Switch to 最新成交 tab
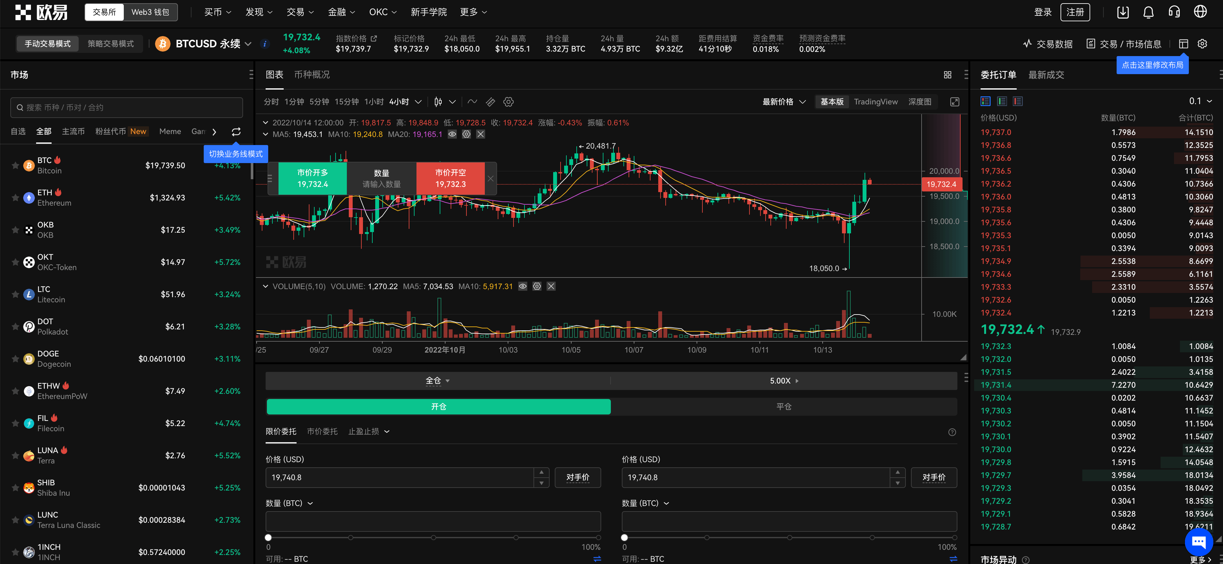The image size is (1223, 564). pos(1046,74)
